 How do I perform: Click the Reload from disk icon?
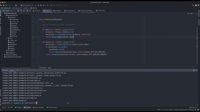point(6,5)
